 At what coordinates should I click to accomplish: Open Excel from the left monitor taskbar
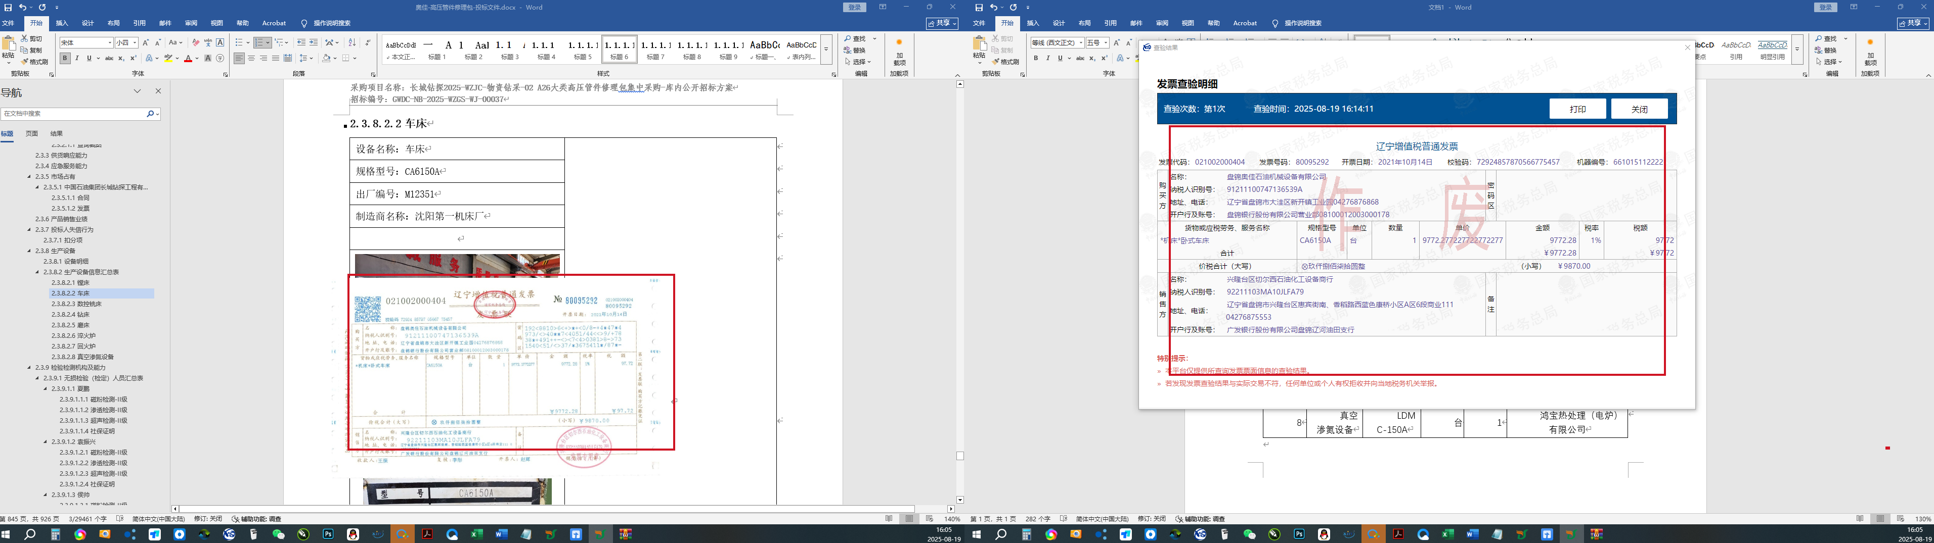[477, 534]
